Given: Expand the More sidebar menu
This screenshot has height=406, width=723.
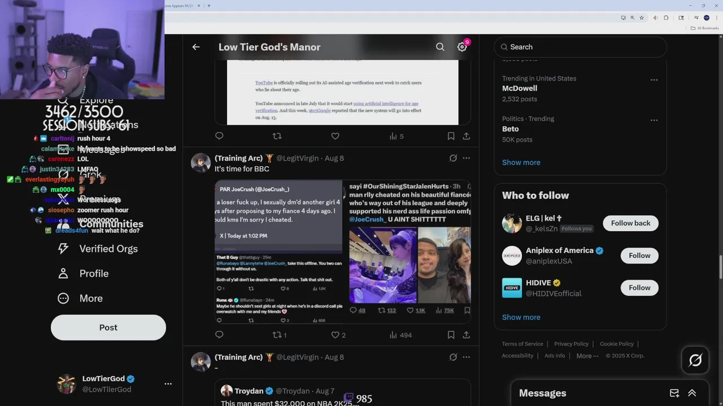Looking at the screenshot, I should coord(80,298).
